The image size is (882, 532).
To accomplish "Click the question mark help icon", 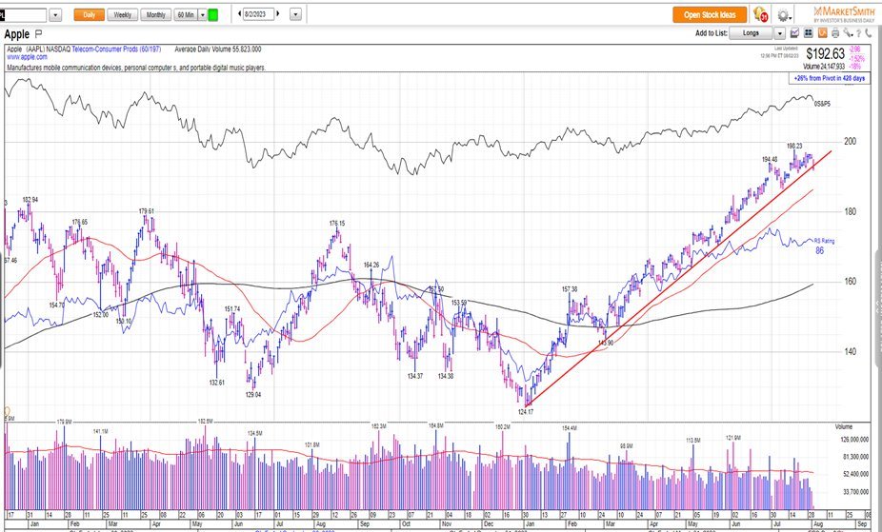I will (859, 33).
